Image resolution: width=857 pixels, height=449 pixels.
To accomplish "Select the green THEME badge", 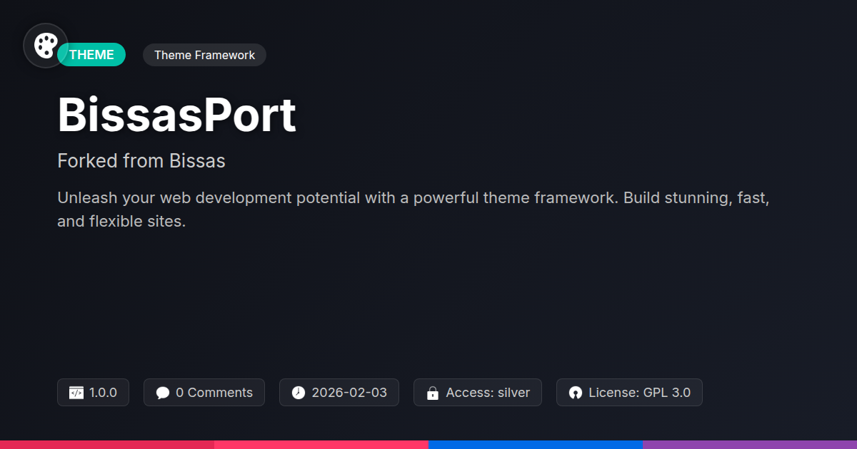I will [x=91, y=55].
